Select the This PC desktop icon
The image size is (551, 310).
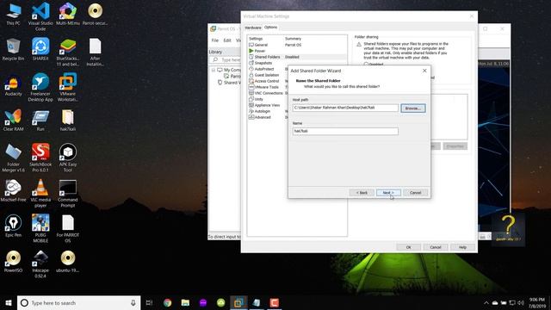(x=14, y=14)
